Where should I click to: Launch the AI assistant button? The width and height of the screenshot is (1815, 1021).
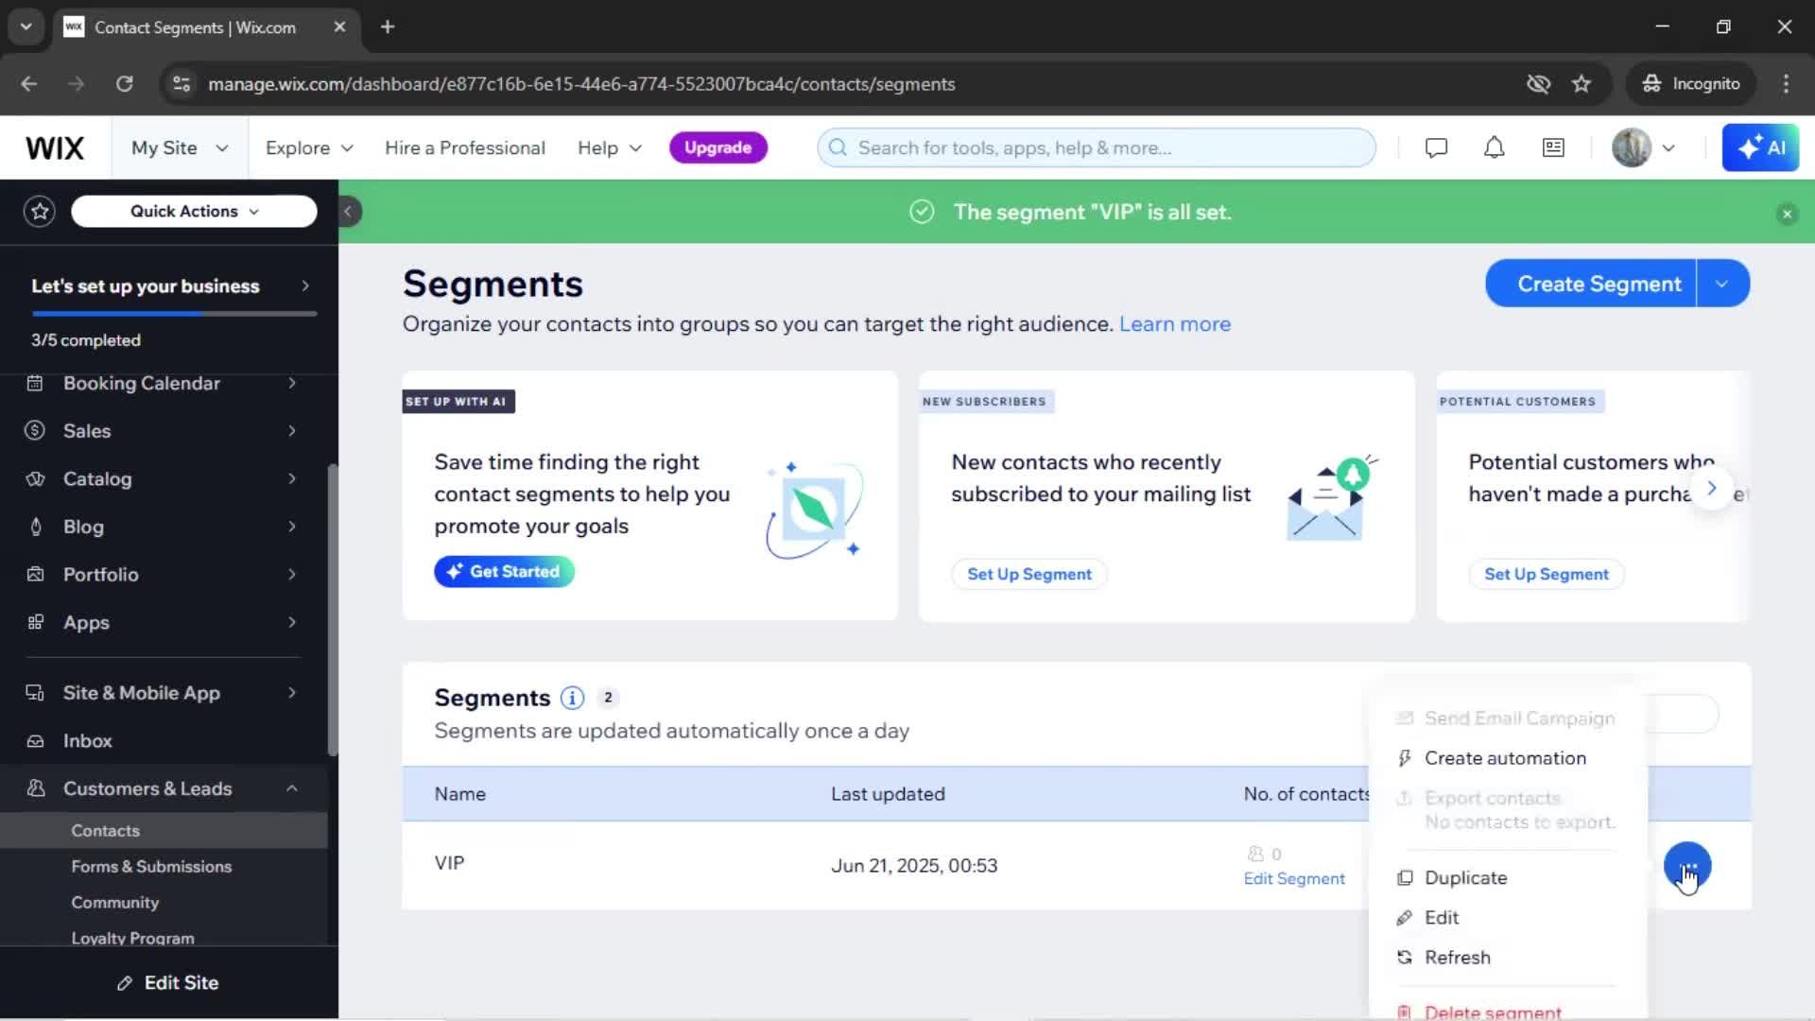click(x=1760, y=147)
